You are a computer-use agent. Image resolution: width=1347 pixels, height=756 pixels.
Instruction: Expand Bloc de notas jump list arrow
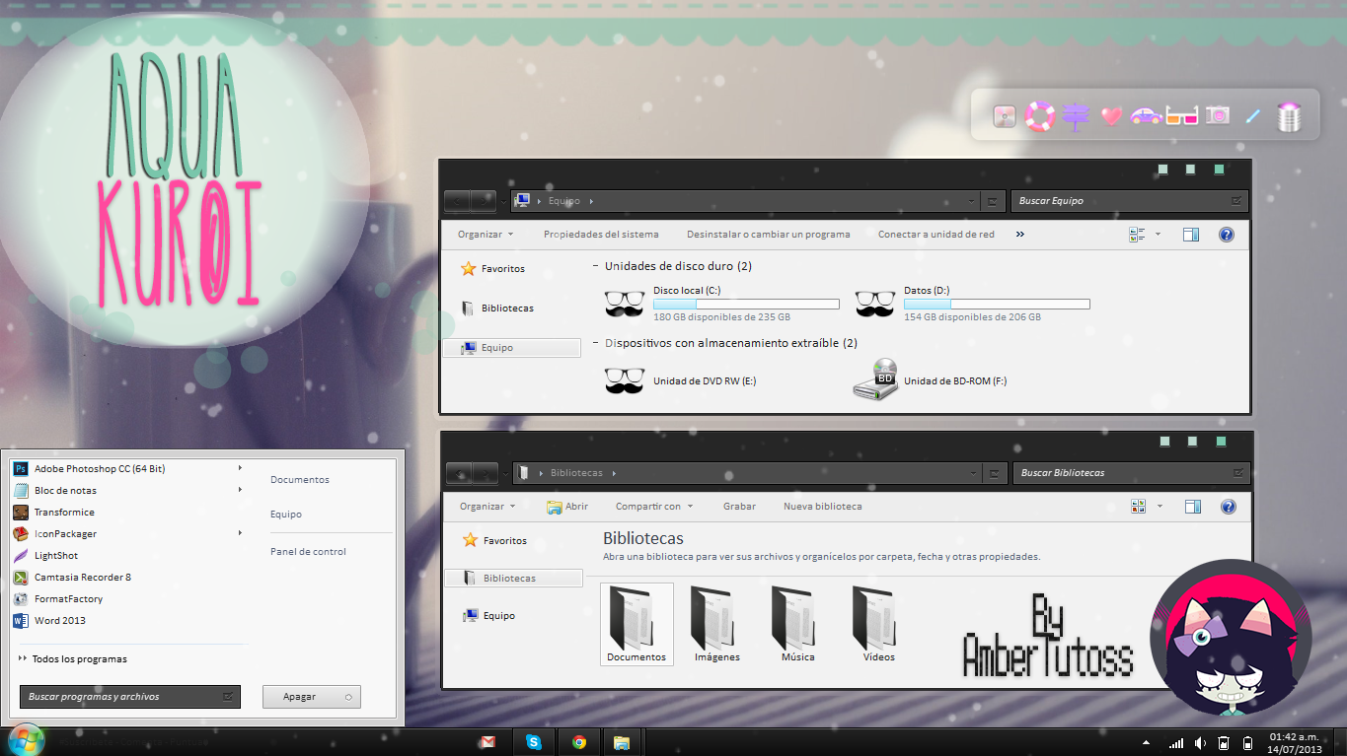(x=240, y=490)
